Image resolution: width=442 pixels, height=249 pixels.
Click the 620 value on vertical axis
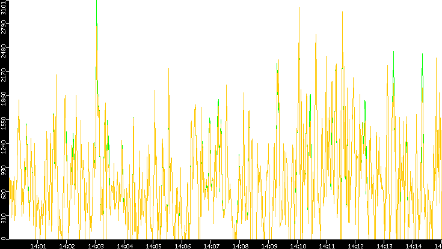pyautogui.click(x=4, y=196)
